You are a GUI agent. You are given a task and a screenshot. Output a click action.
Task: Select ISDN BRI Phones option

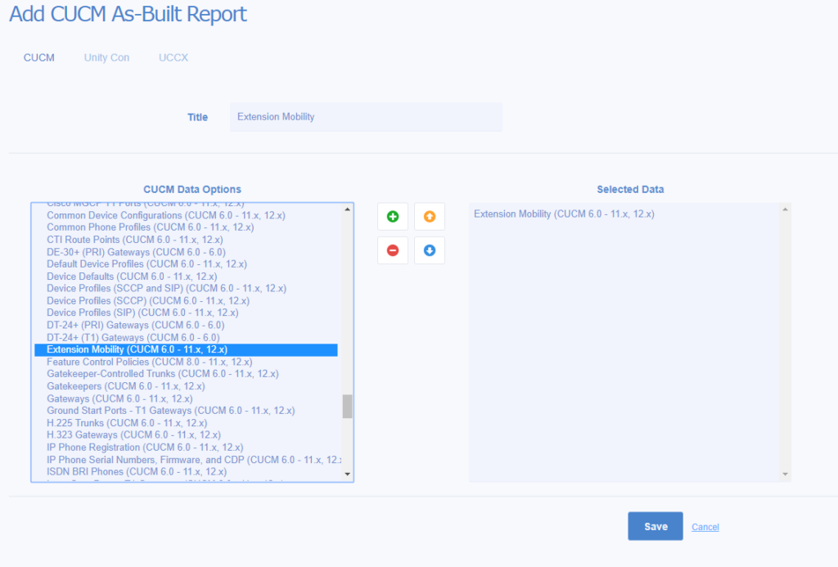point(186,471)
